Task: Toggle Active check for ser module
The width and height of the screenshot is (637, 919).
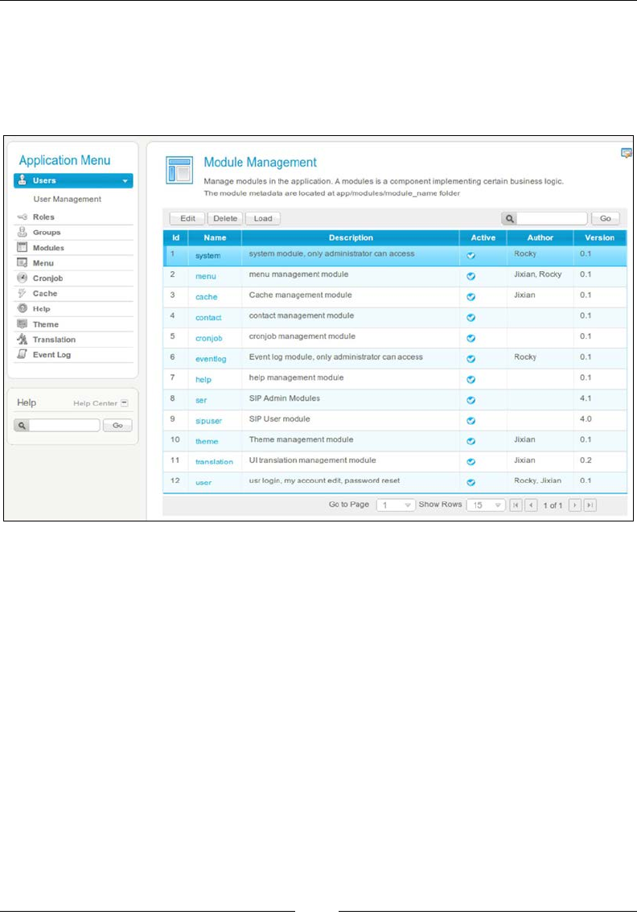Action: (x=471, y=400)
